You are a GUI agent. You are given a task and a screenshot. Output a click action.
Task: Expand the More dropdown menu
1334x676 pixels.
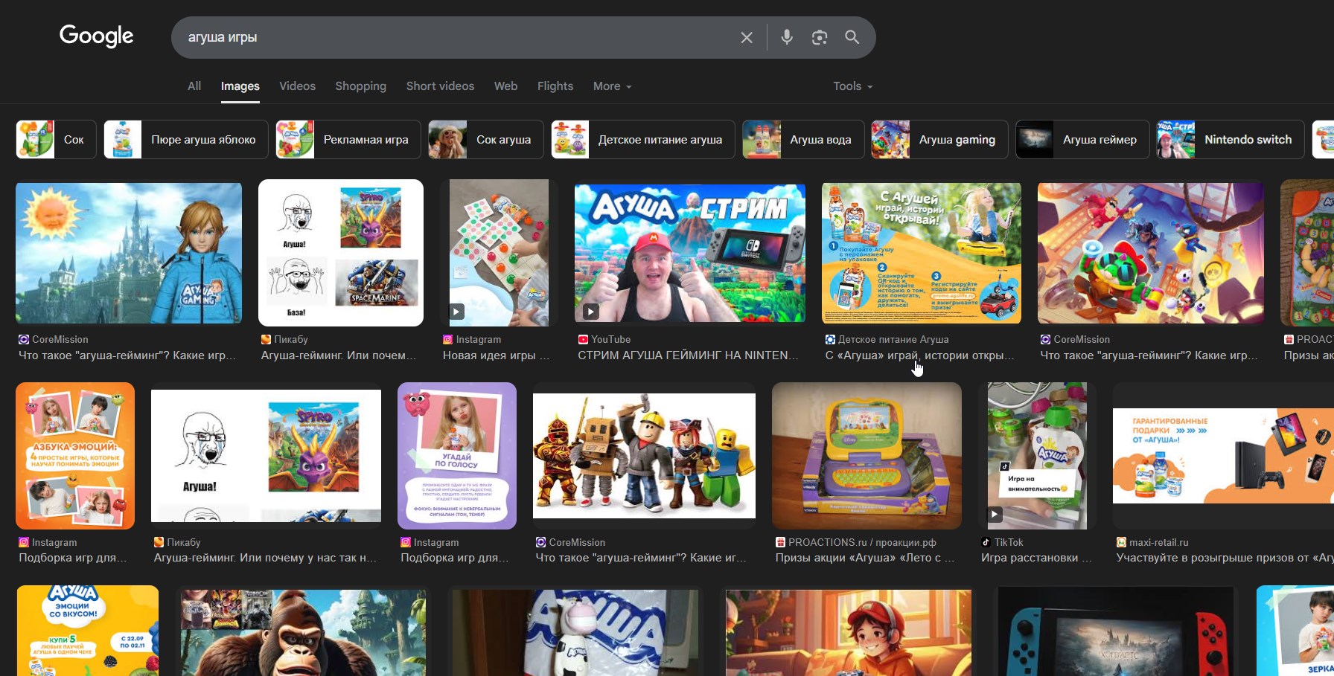coord(612,86)
